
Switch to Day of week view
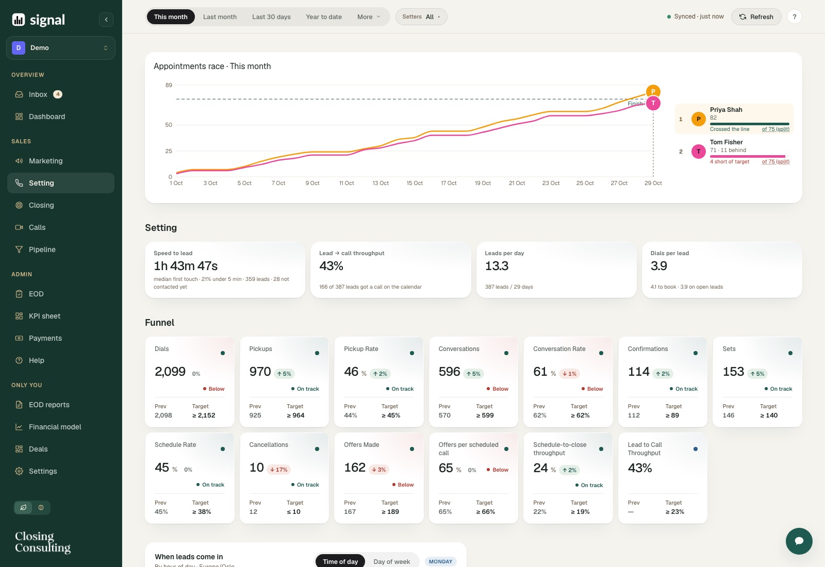[392, 561]
